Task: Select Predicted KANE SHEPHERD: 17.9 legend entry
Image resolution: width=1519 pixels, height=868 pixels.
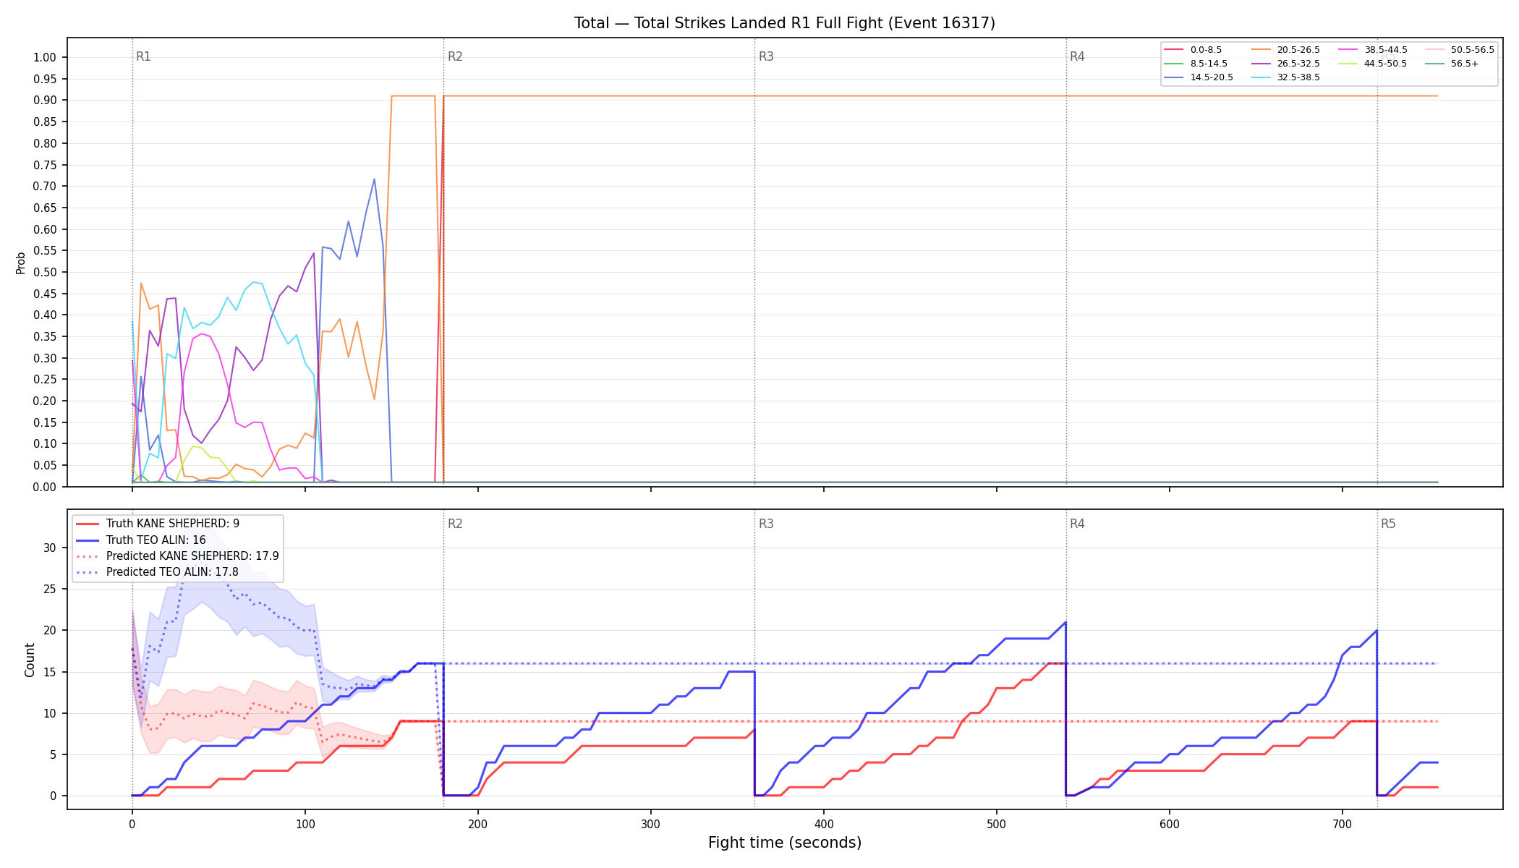Action: point(177,556)
